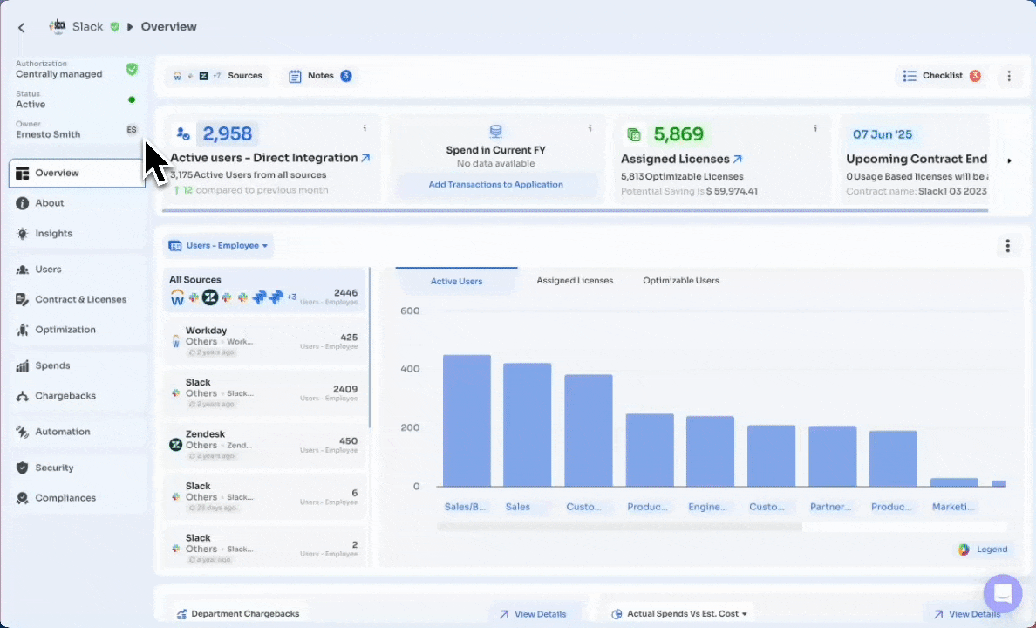The width and height of the screenshot is (1036, 628).
Task: Open the Insights sidebar item
Action: pos(77,234)
